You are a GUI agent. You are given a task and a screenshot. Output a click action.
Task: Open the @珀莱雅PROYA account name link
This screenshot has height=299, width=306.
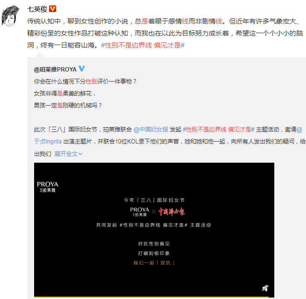(55, 70)
